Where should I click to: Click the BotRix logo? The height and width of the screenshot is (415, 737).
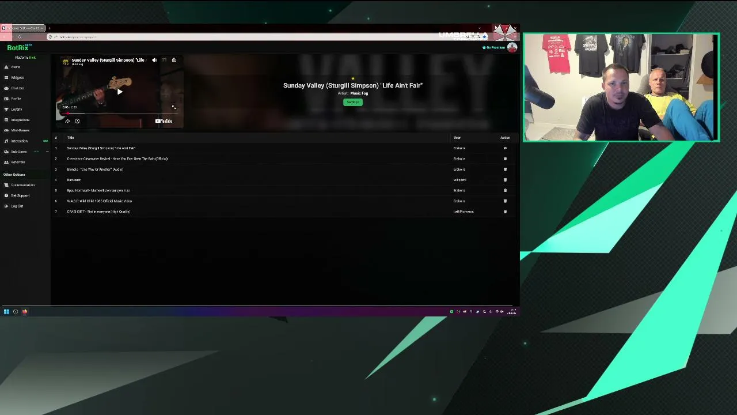tap(19, 48)
